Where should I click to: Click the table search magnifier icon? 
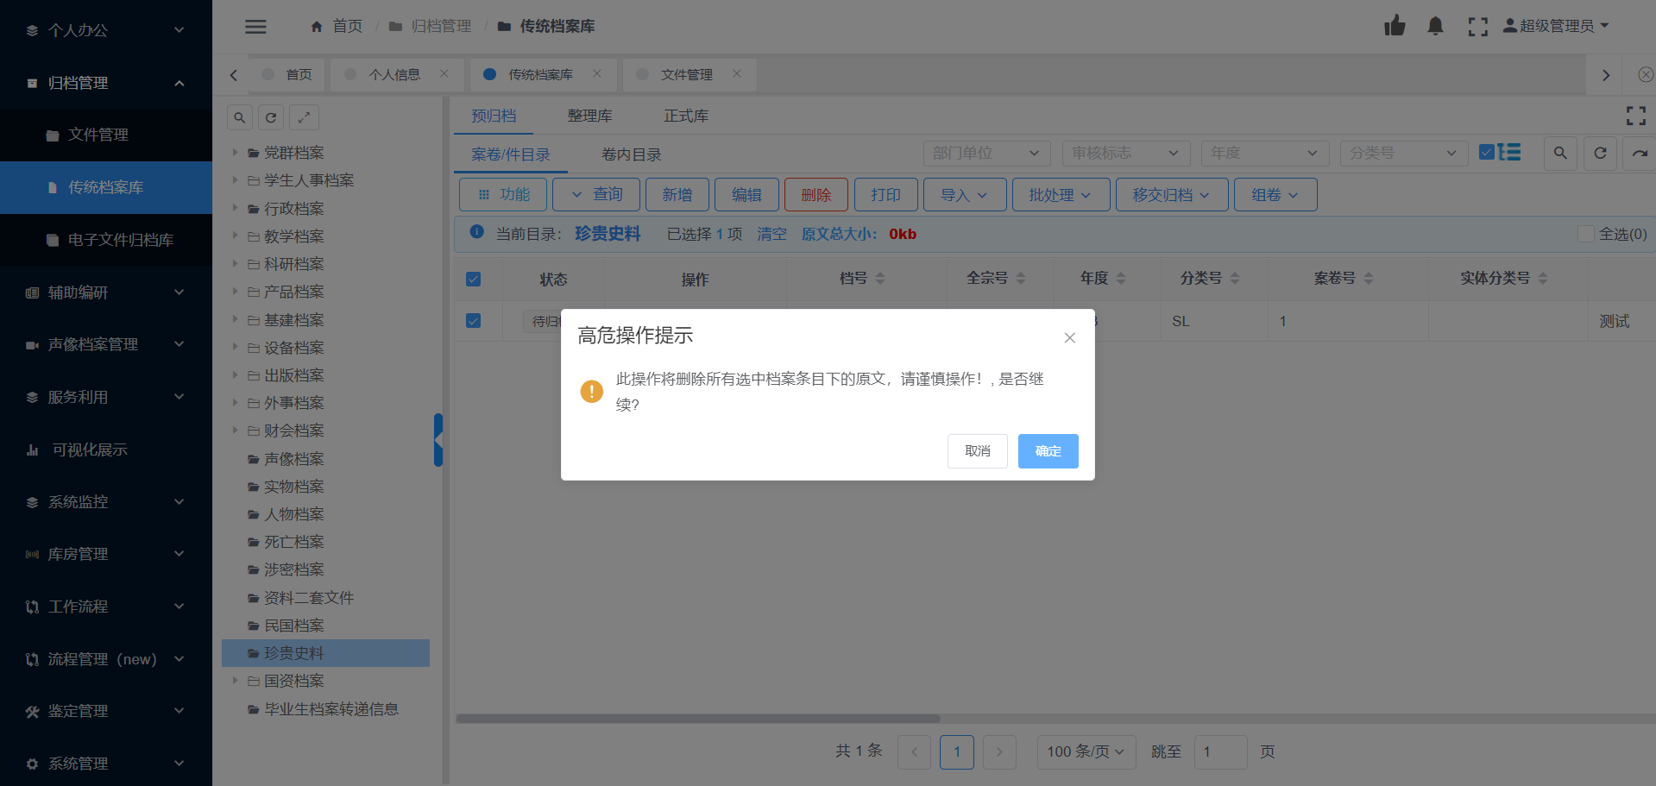pyautogui.click(x=1559, y=153)
